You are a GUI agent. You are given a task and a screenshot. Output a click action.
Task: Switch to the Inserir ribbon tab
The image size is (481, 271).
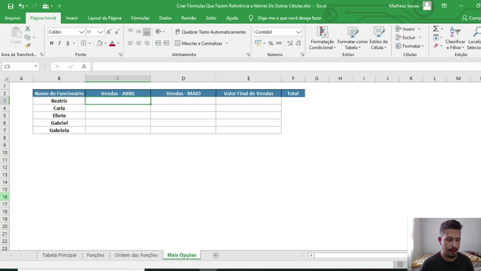[72, 18]
